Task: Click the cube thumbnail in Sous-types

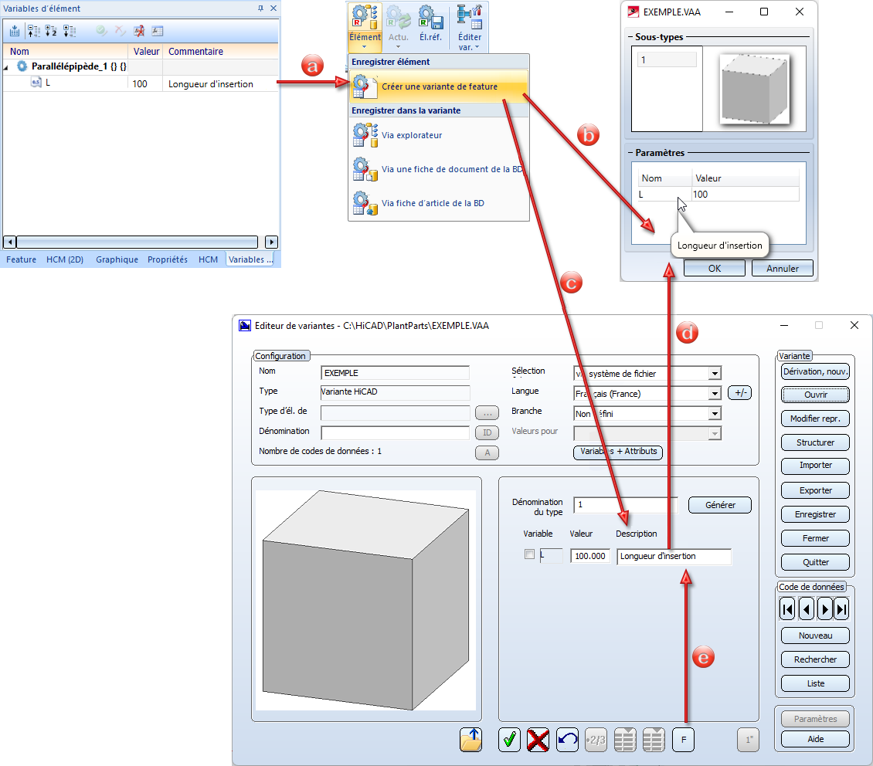Action: [x=754, y=89]
